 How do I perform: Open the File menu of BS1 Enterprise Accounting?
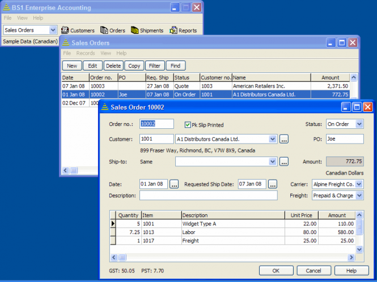pos(8,18)
